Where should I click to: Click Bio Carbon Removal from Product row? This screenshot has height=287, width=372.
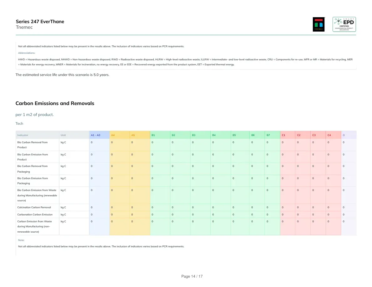[x=186, y=145]
